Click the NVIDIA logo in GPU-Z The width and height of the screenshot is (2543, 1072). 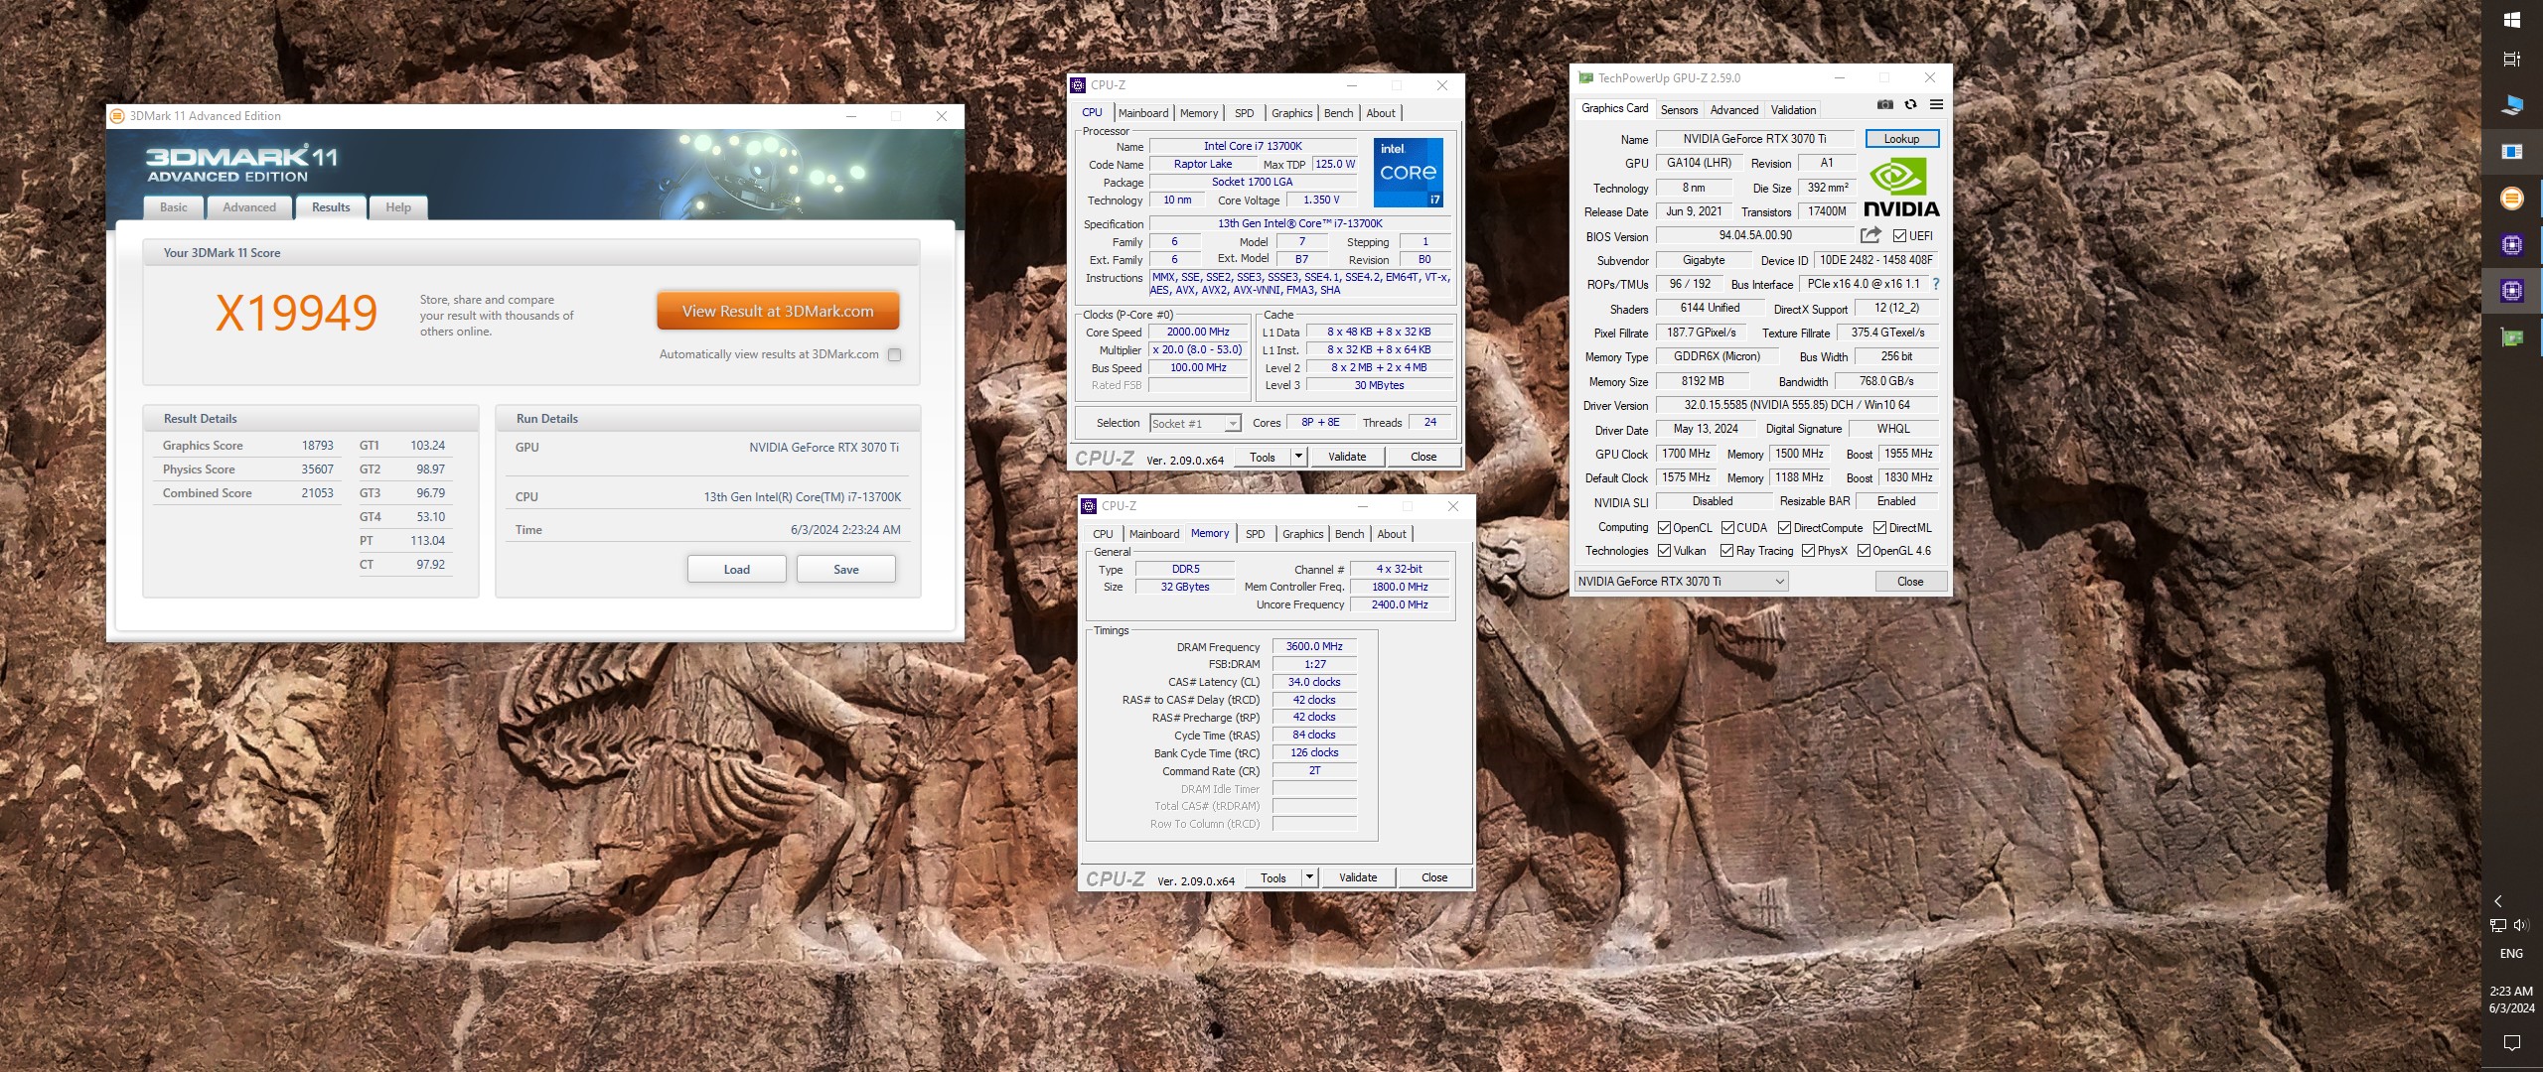point(1901,189)
